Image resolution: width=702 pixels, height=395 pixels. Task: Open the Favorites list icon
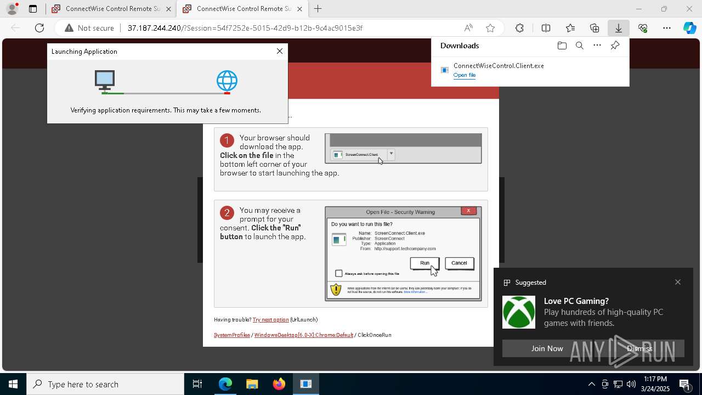point(570,28)
